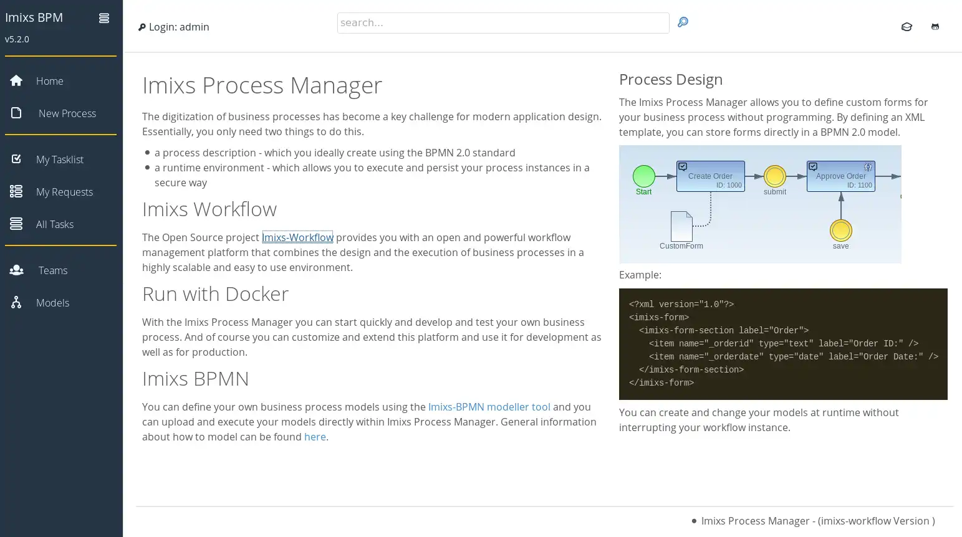Viewport: 962px width, 537px height.
Task: Click the All Tasks stack icon
Action: coord(16,224)
